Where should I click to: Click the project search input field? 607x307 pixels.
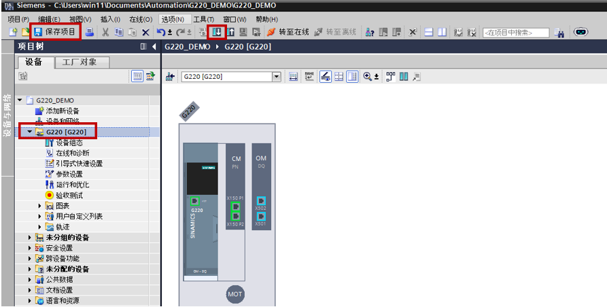[515, 33]
